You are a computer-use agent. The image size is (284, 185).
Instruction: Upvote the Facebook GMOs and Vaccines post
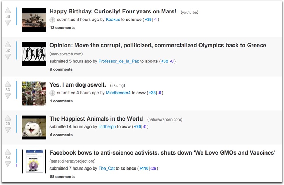8,152
